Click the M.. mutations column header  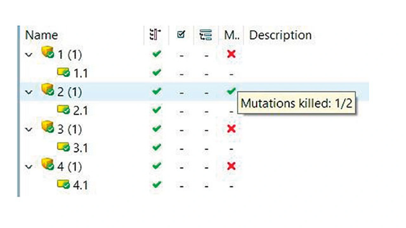coord(231,35)
